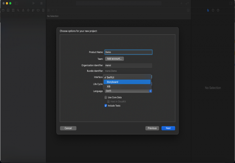The height and width of the screenshot is (163, 235).
Task: Cancel the new project dialog
Action: pyautogui.click(x=68, y=128)
